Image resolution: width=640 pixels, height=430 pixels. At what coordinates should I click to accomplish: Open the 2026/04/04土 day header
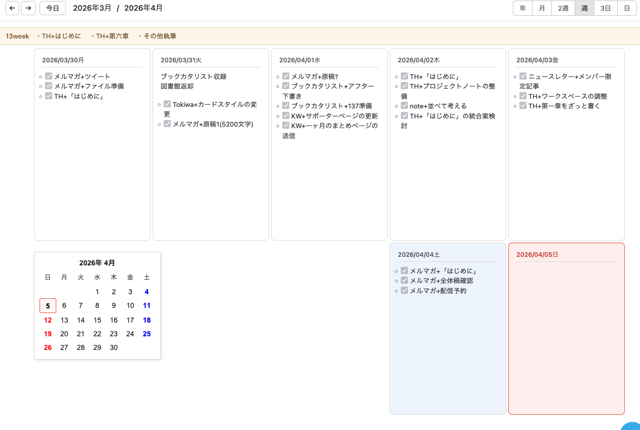point(419,254)
